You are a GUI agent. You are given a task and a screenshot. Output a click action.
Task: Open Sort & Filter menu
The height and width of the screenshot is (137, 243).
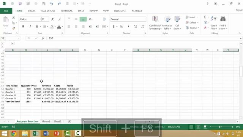(x=214, y=23)
